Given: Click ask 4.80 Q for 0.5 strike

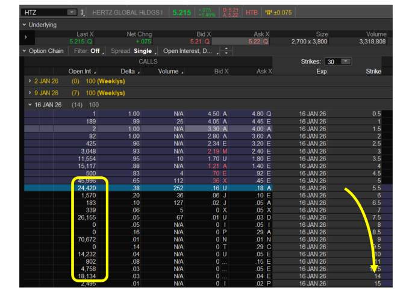Looking at the screenshot, I should [261, 114].
